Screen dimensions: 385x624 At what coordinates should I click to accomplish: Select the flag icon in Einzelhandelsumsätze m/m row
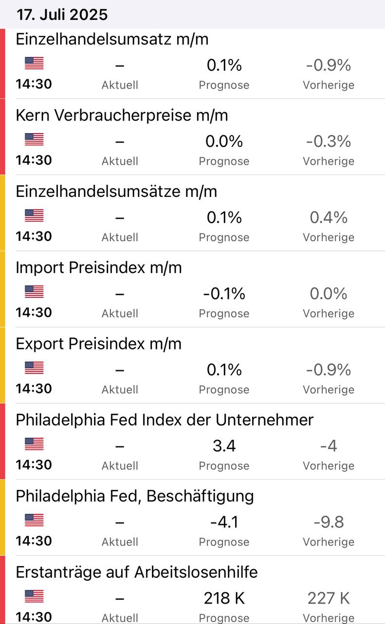[34, 215]
